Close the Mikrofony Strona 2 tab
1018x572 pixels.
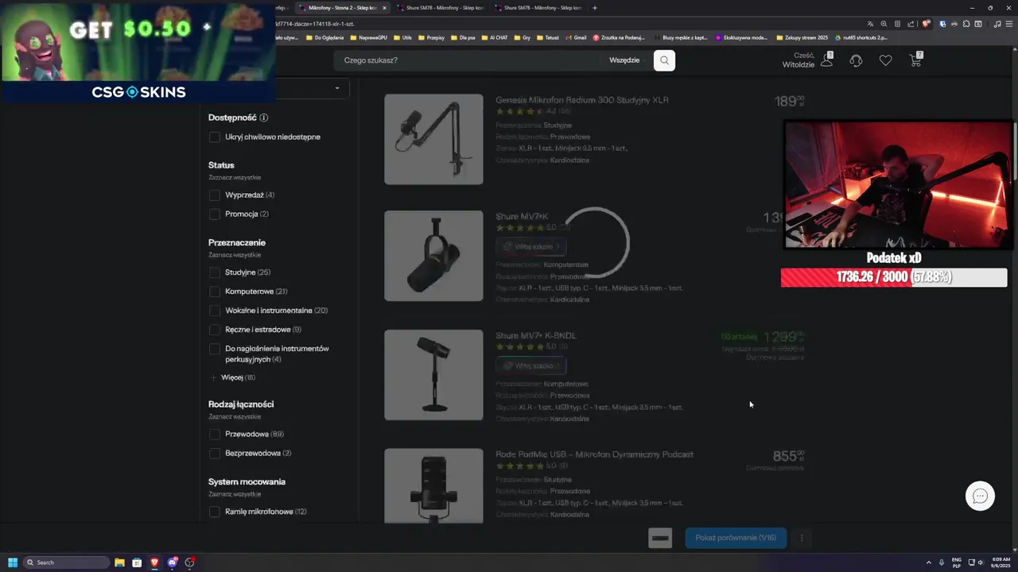coord(384,8)
